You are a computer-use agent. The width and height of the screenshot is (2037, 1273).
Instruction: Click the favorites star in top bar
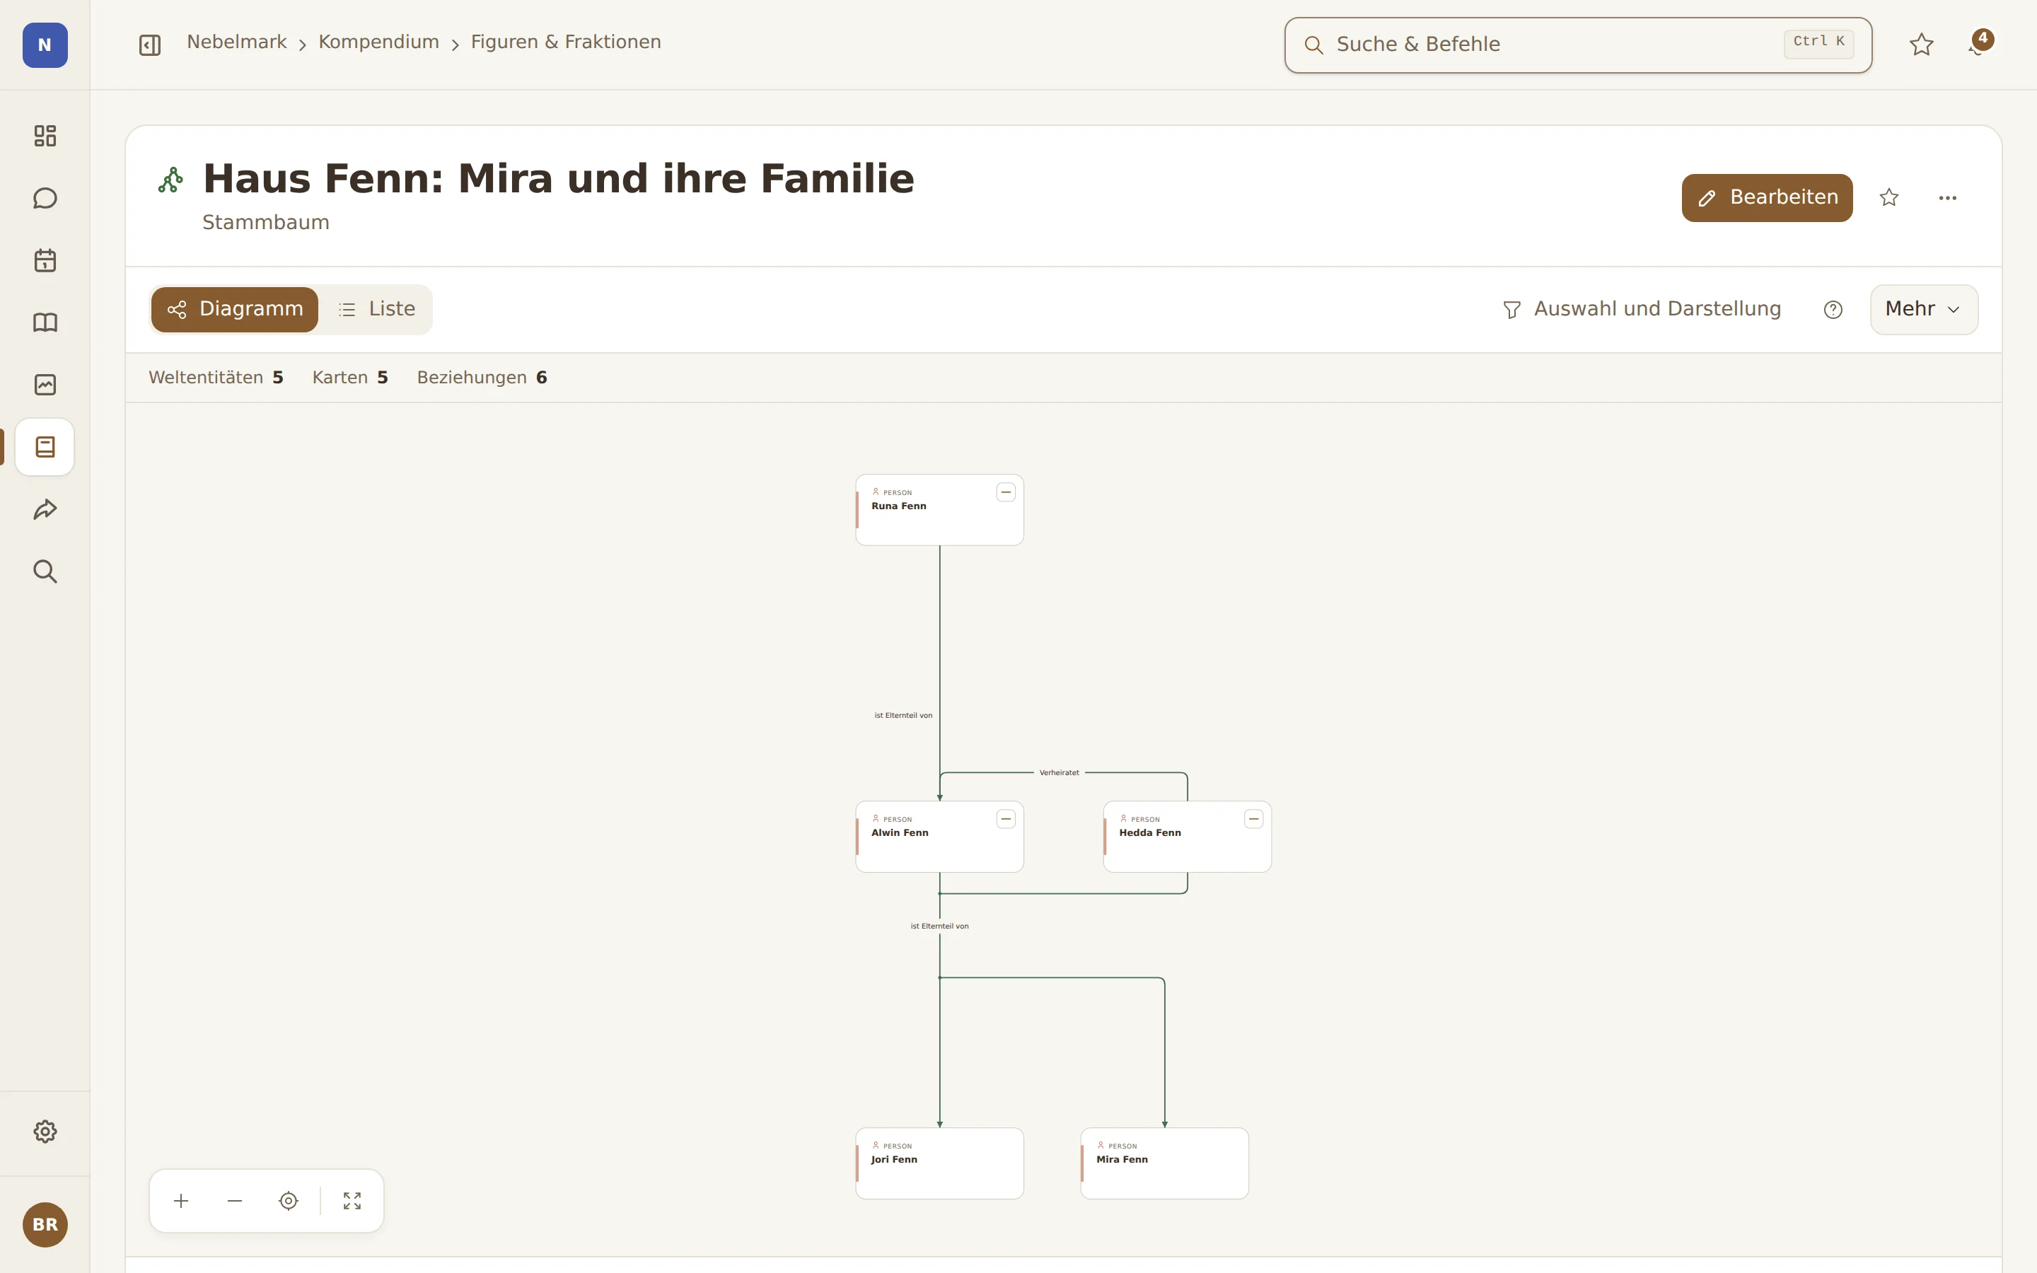coord(1921,45)
